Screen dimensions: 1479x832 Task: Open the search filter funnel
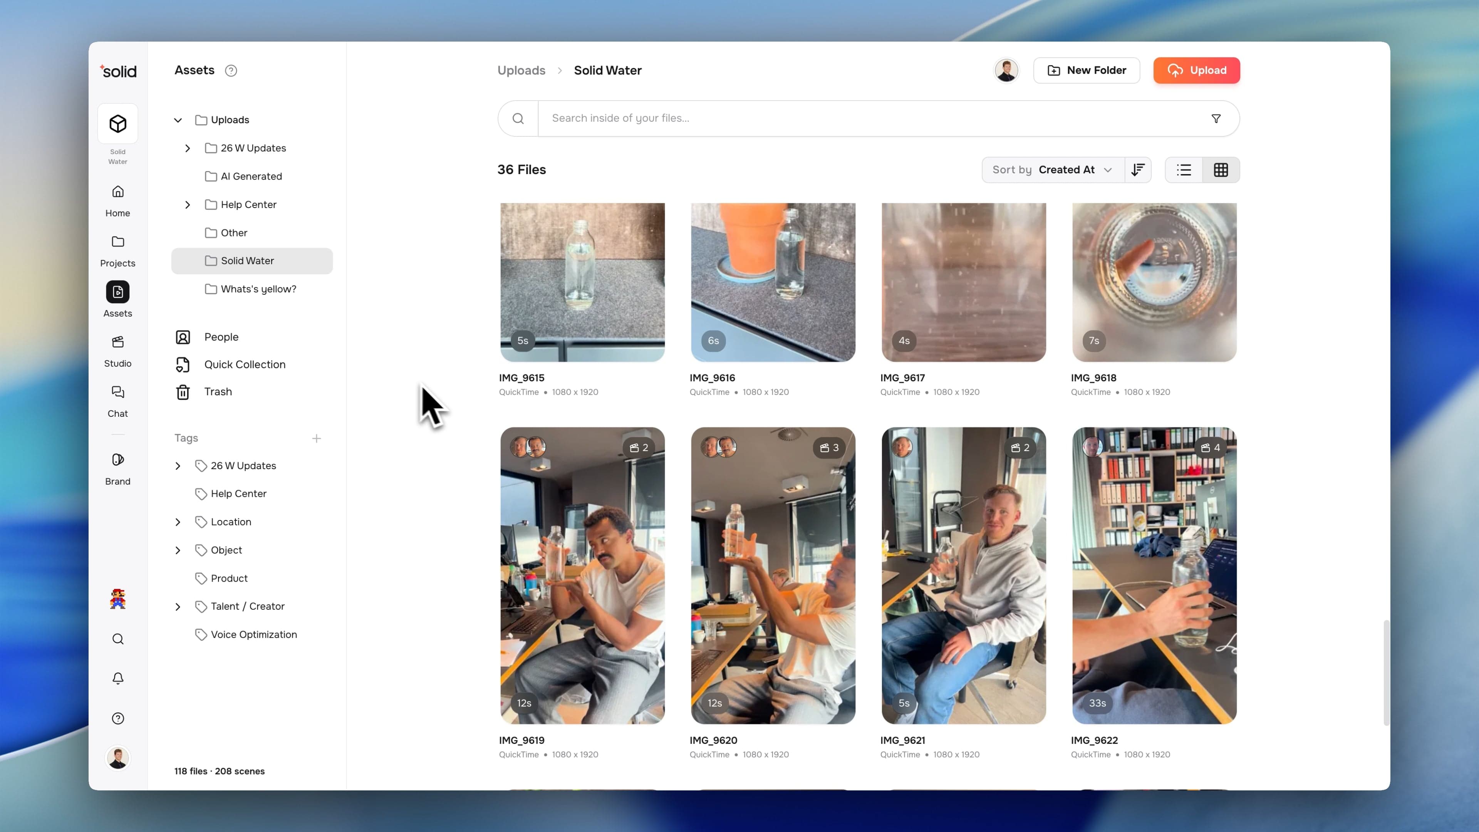[1216, 118]
